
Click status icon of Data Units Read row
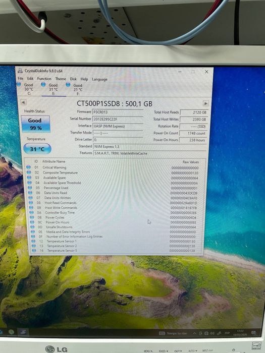(x=30, y=193)
